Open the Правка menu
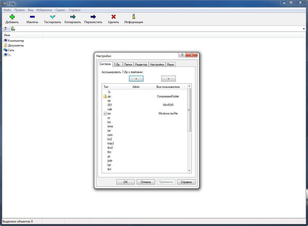 [x=20, y=10]
